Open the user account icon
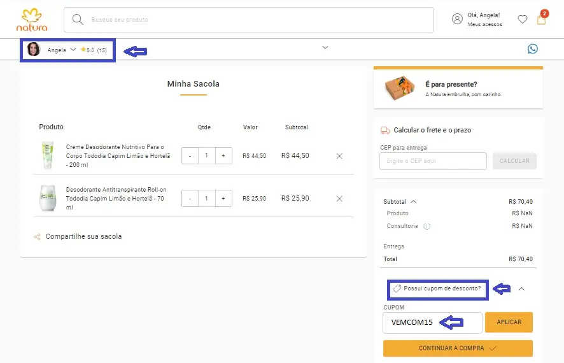The width and height of the screenshot is (564, 363). click(457, 19)
